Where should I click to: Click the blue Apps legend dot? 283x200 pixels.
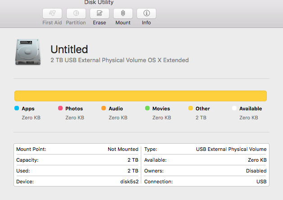(17, 108)
